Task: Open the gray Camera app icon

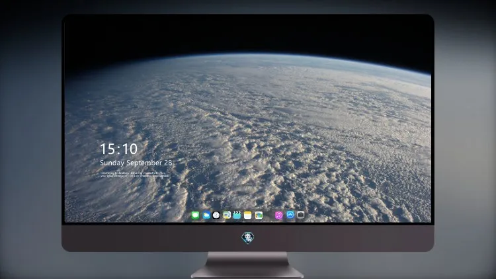Action: click(300, 215)
